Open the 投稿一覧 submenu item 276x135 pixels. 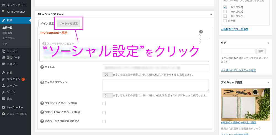click(x=7, y=28)
